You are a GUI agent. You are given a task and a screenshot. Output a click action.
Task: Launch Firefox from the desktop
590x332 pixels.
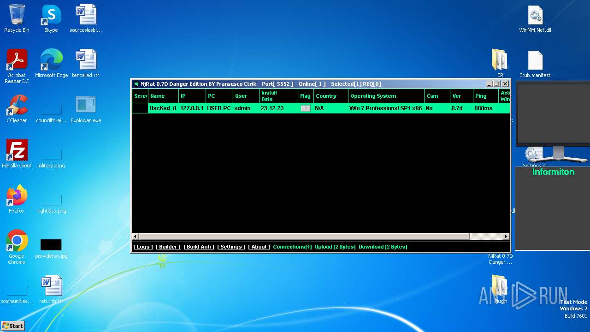click(x=17, y=199)
